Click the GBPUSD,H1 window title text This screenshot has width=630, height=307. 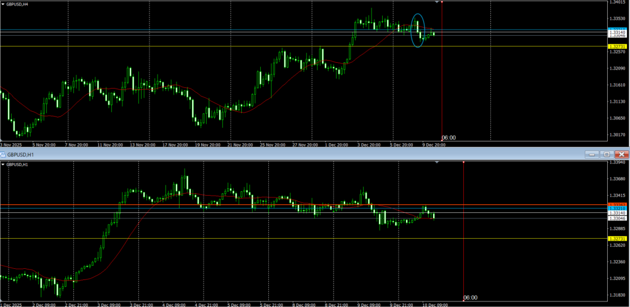[22, 154]
